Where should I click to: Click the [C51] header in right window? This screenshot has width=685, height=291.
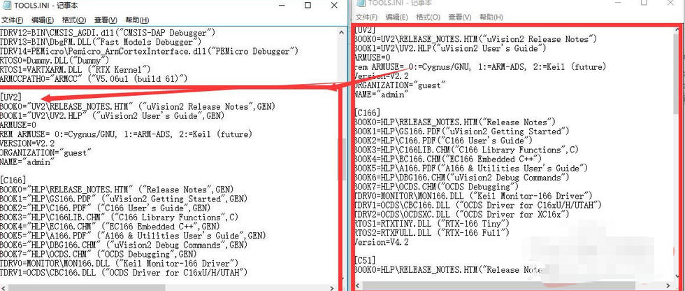[x=365, y=261]
